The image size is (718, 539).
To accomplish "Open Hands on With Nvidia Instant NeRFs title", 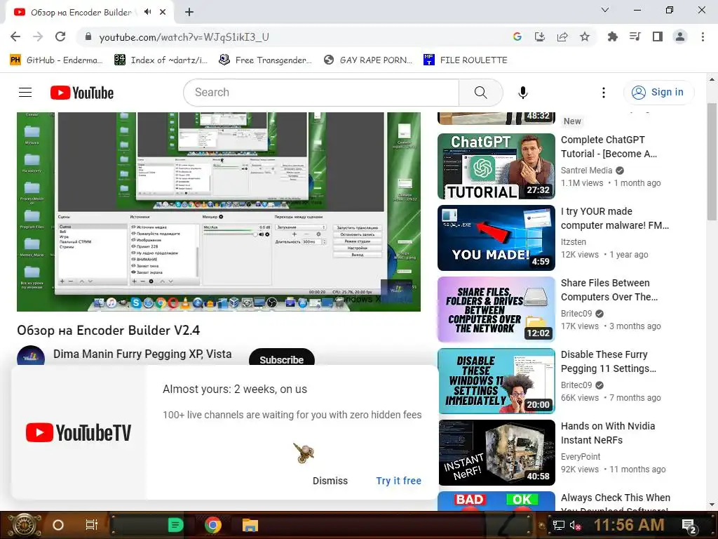I will (608, 432).
